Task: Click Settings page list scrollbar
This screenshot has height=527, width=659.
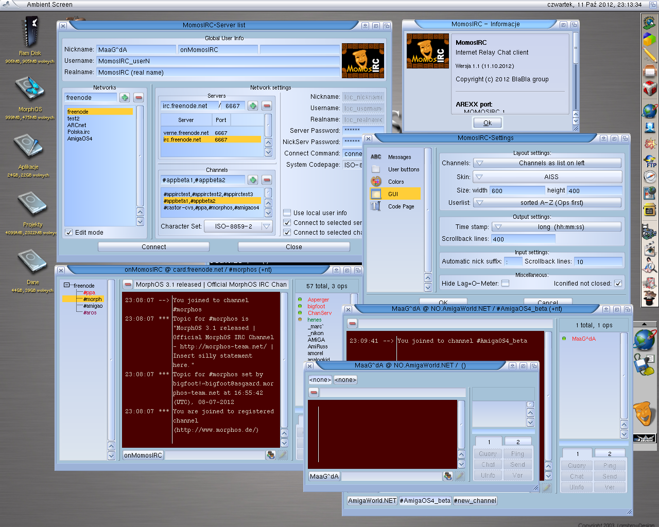Action: pos(427,209)
